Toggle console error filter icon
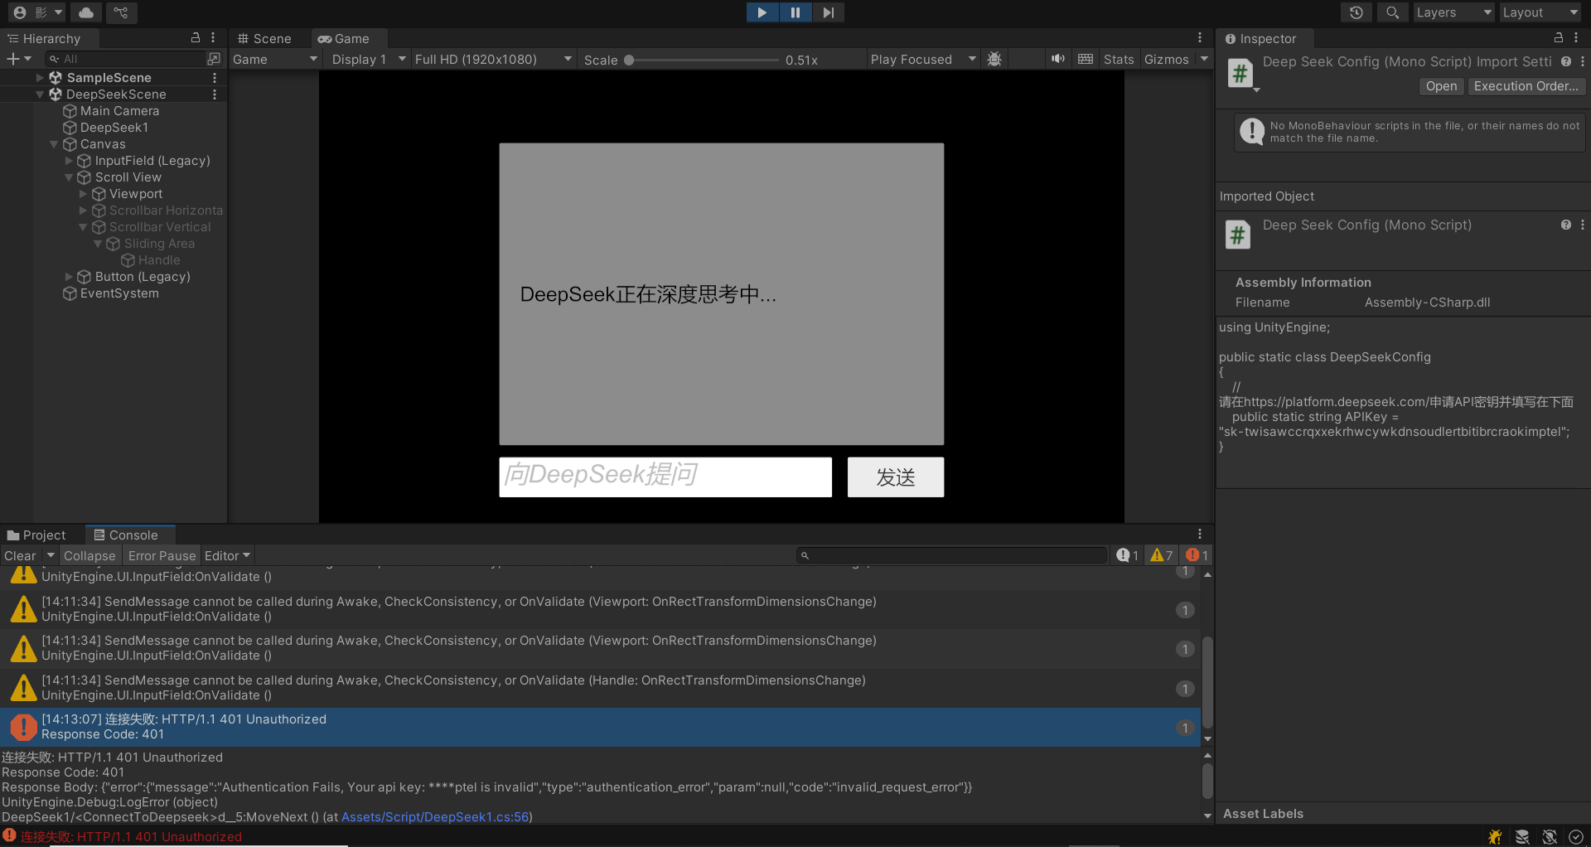The height and width of the screenshot is (847, 1591). pos(1197,555)
